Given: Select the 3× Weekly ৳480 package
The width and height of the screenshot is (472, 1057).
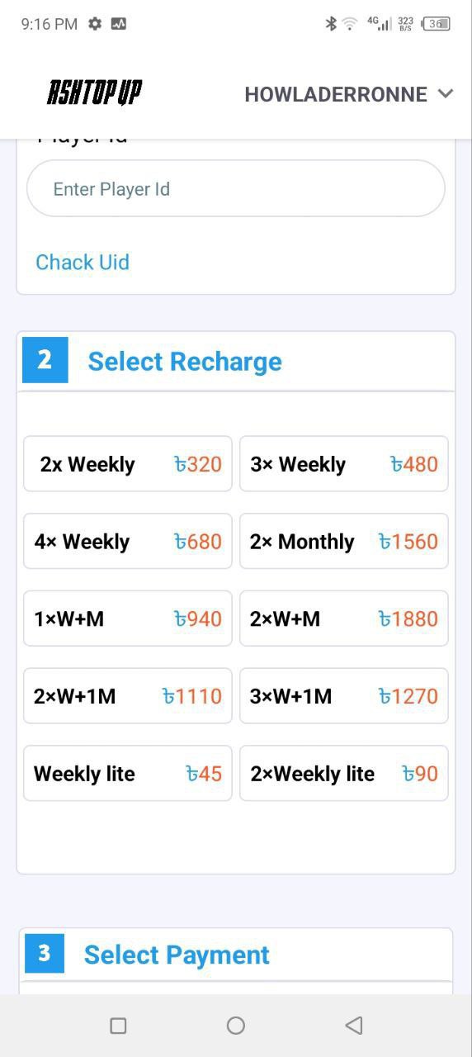Looking at the screenshot, I should (344, 464).
